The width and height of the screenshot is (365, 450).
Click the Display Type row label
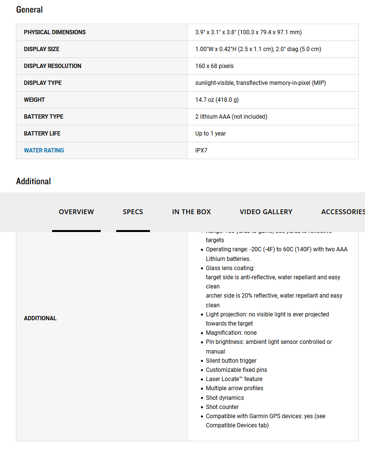point(42,83)
